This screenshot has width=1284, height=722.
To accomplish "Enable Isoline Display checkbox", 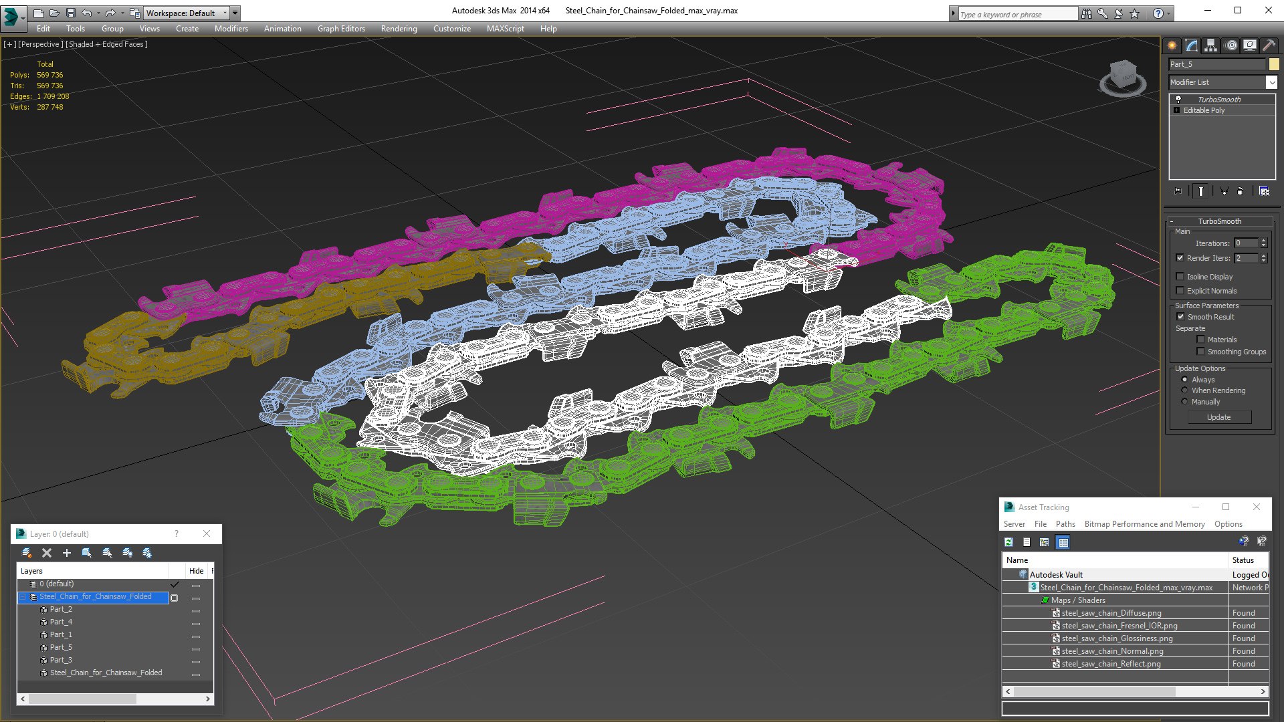I will [x=1180, y=277].
